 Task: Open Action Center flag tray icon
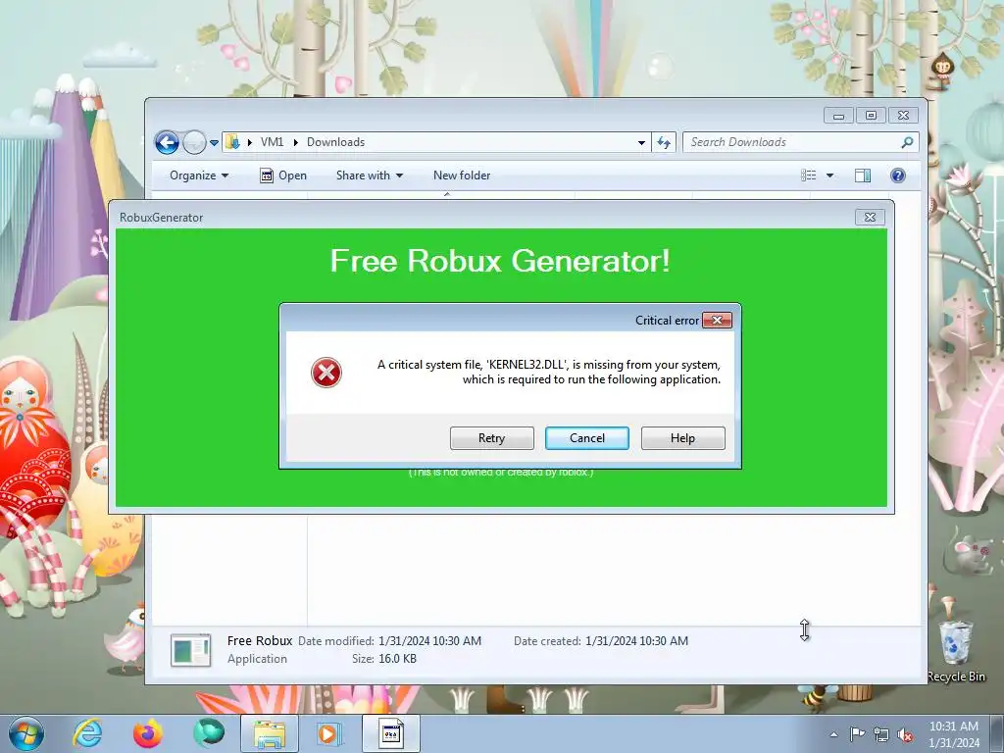(x=857, y=733)
